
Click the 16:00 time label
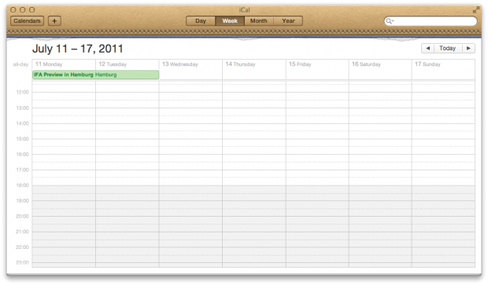pos(22,155)
